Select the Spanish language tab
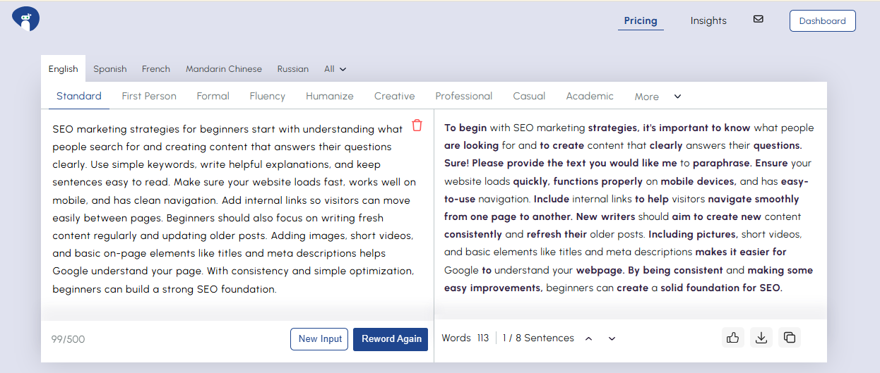Screen dimensions: 880x373 [x=110, y=69]
